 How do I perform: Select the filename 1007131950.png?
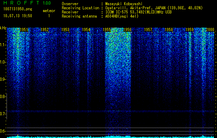[18, 9]
